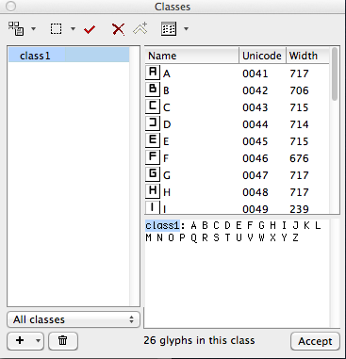Click the table columns view icon
Viewport: 346px width, 359px height.
[169, 29]
